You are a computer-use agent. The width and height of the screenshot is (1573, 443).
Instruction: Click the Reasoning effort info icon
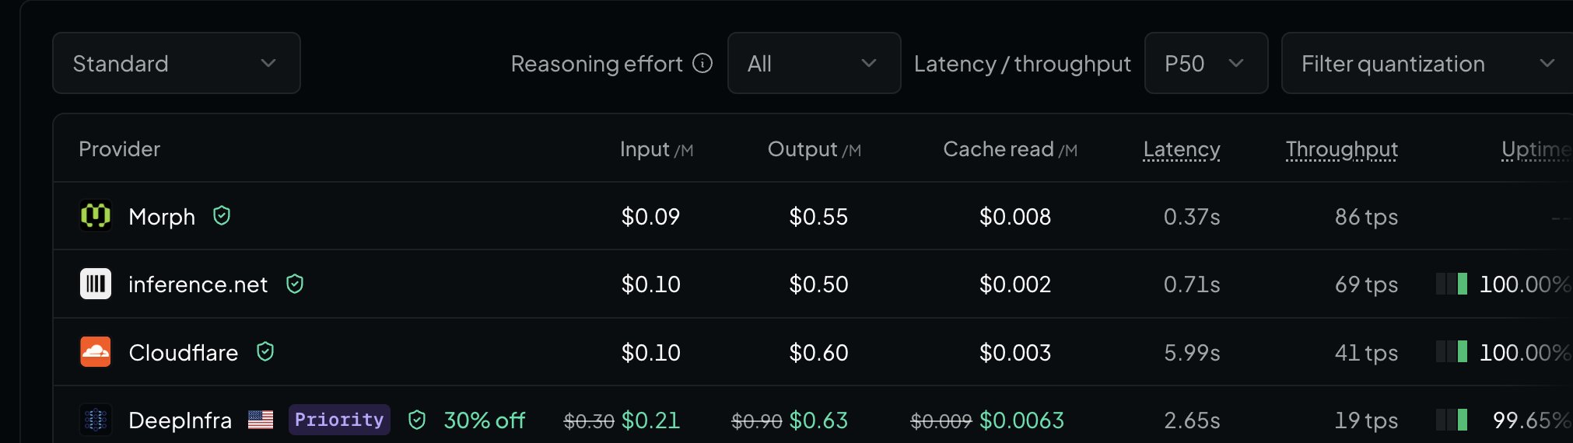point(702,63)
